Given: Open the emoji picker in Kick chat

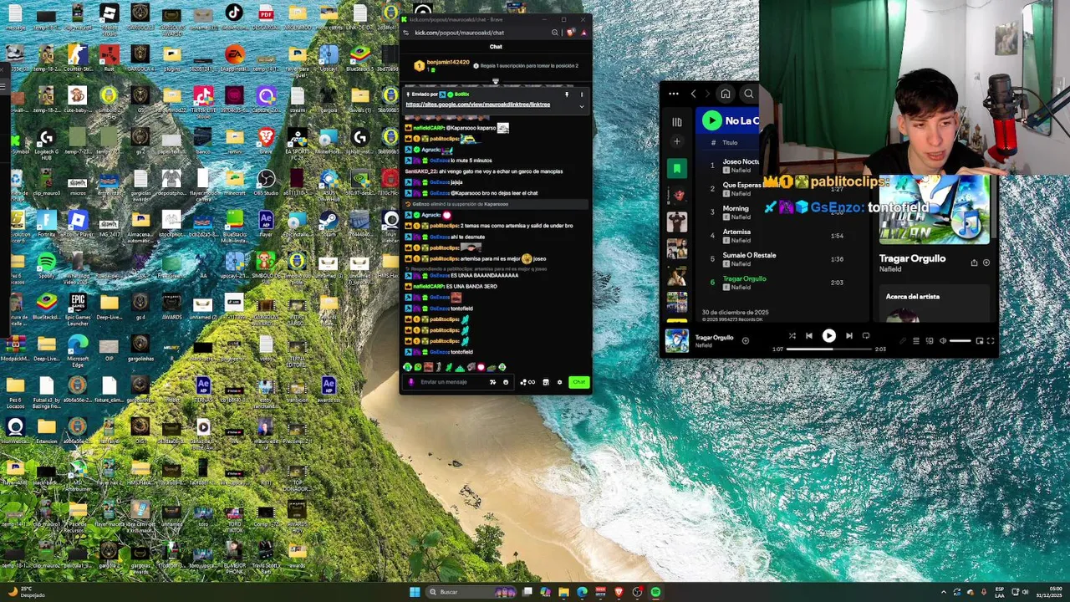Looking at the screenshot, I should pyautogui.click(x=506, y=382).
